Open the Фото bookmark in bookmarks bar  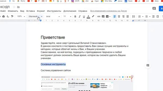21,1
